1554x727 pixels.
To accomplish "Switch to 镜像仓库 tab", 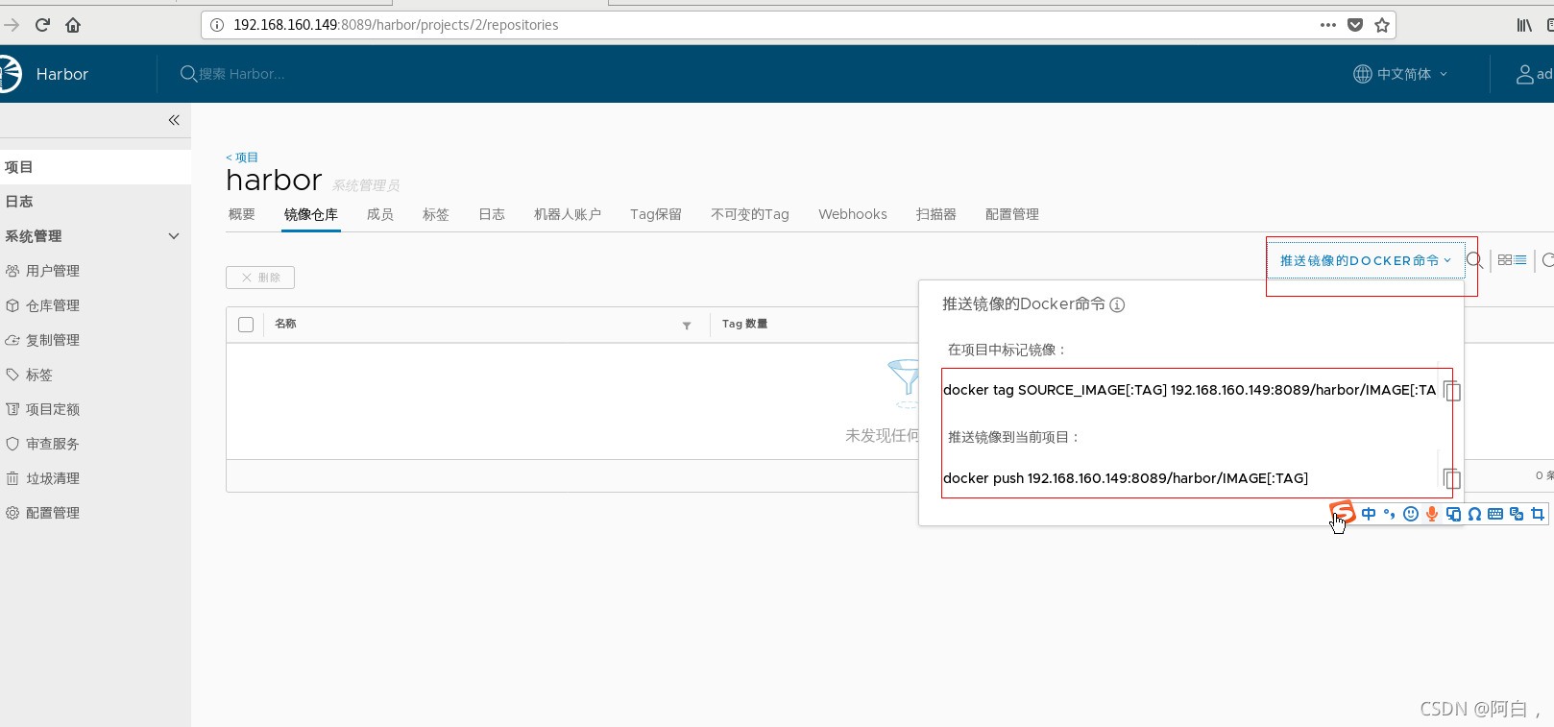I will [x=311, y=214].
